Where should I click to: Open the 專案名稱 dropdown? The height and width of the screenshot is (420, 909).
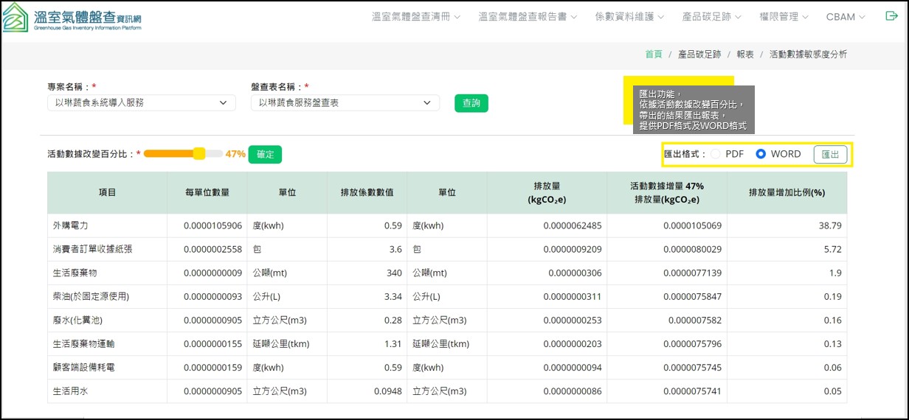pos(142,103)
